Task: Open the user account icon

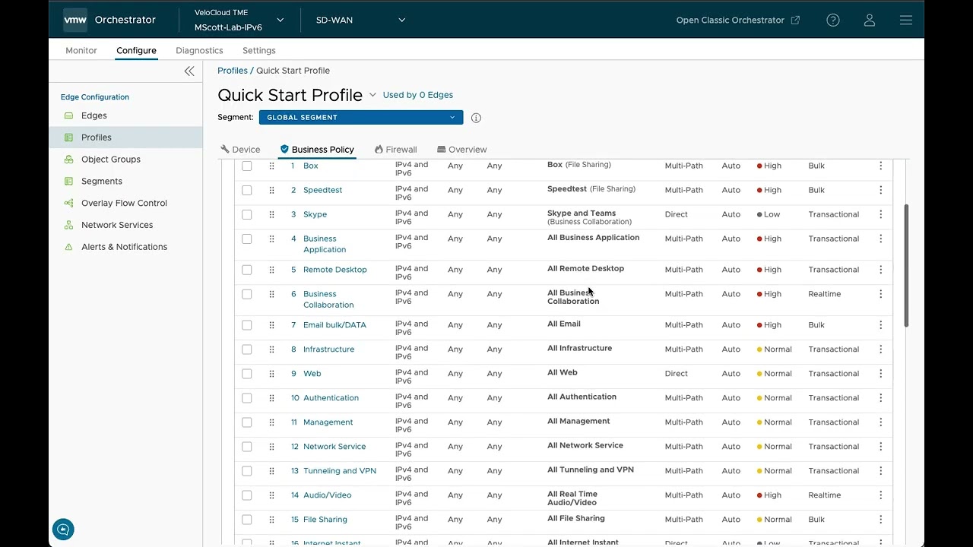Action: (x=870, y=21)
